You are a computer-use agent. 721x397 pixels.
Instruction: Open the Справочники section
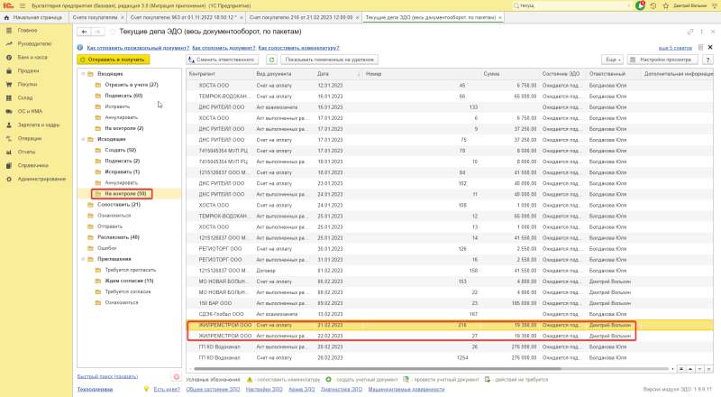tap(32, 165)
